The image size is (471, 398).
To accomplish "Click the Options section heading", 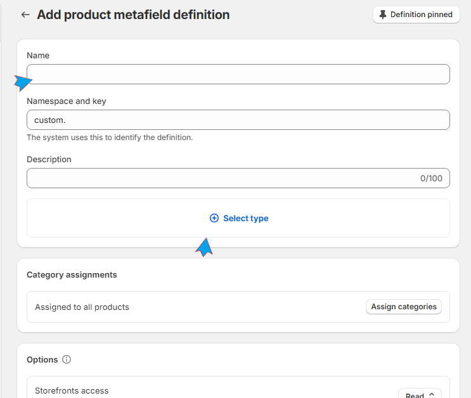I will (42, 359).
